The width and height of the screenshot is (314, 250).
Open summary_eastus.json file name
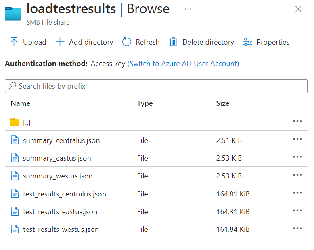point(57,158)
